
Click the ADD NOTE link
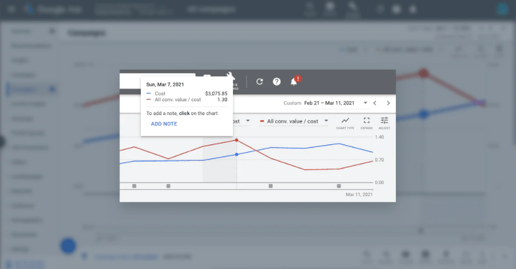point(164,124)
